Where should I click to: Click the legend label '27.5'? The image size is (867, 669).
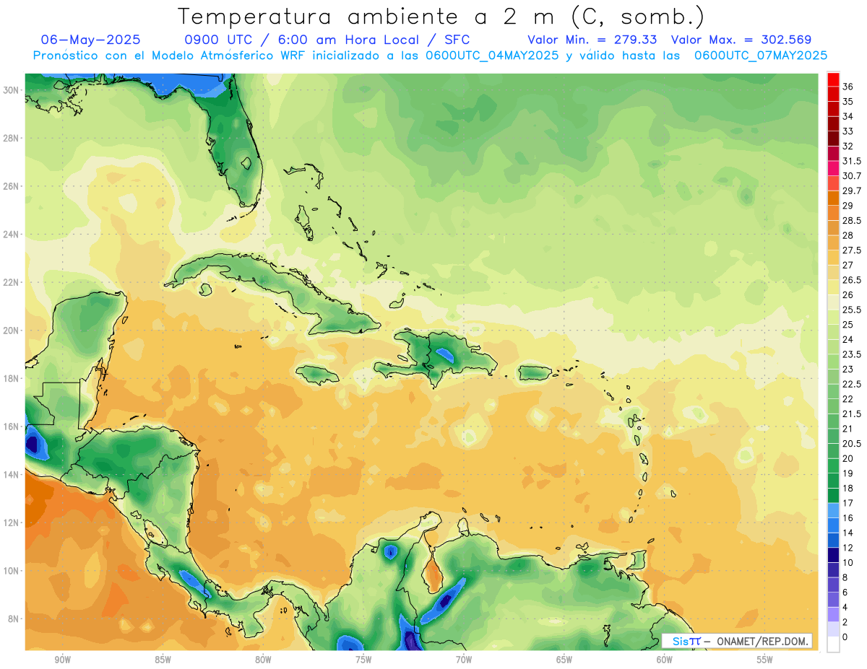[852, 250]
